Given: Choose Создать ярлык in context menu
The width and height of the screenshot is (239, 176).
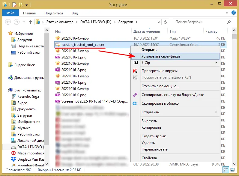Looking at the screenshot, I should (175, 136).
